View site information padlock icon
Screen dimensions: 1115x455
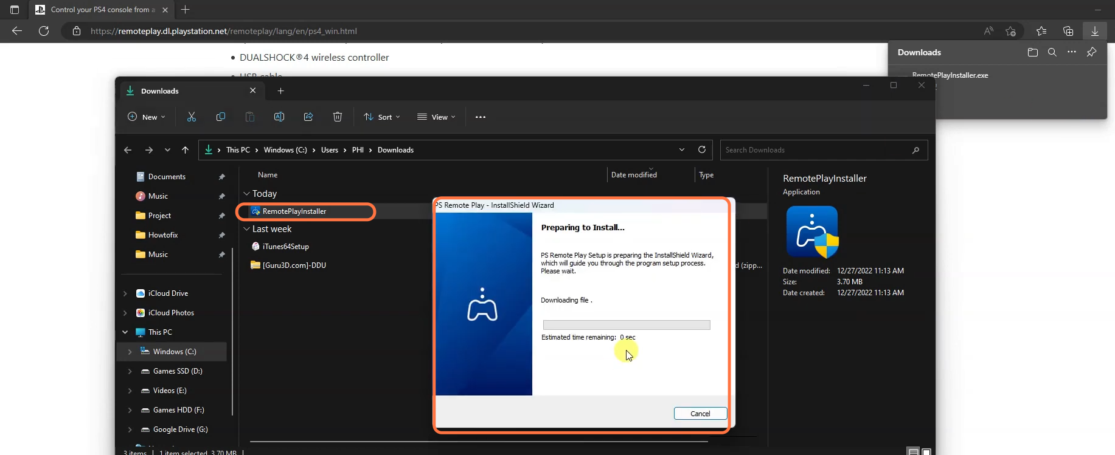click(x=77, y=31)
